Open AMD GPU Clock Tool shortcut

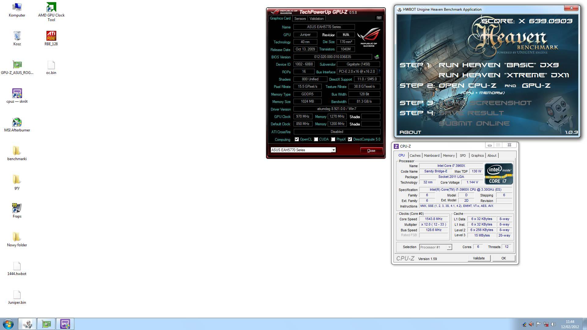[x=51, y=12]
